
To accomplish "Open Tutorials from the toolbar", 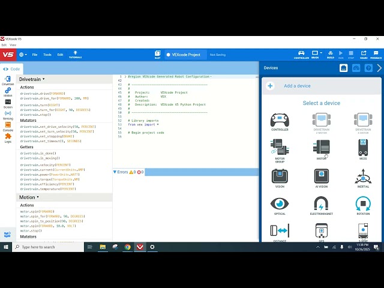I will [x=75, y=55].
